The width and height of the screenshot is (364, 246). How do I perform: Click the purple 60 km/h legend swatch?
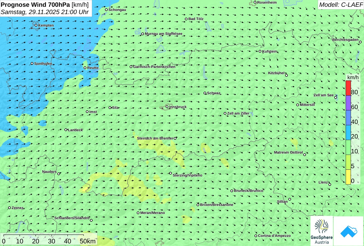click(348, 103)
